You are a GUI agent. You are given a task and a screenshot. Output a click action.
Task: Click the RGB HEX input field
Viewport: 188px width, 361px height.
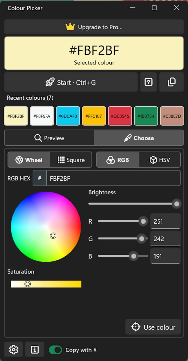[113, 178]
